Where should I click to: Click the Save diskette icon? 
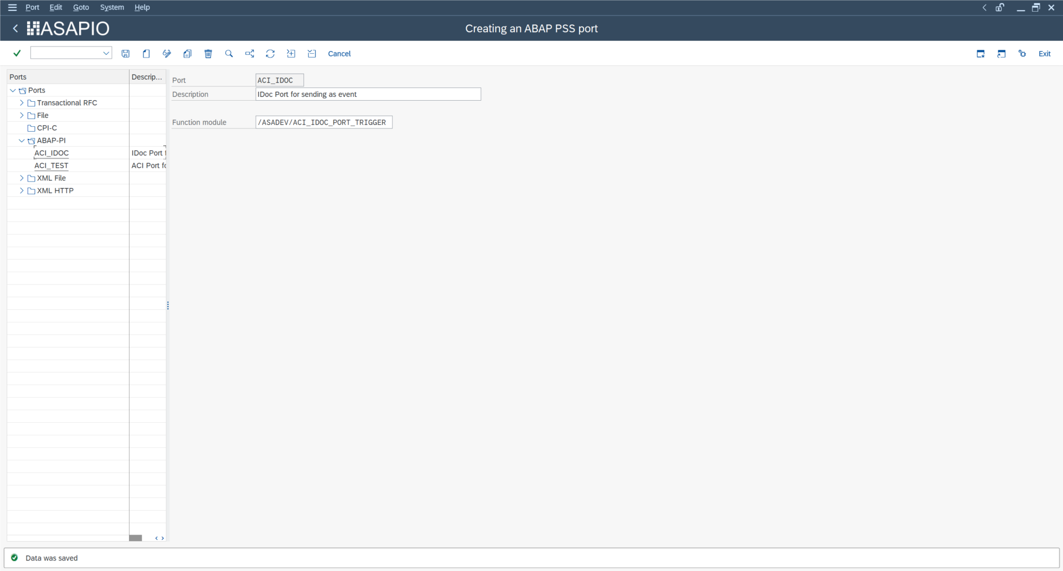pyautogui.click(x=126, y=54)
